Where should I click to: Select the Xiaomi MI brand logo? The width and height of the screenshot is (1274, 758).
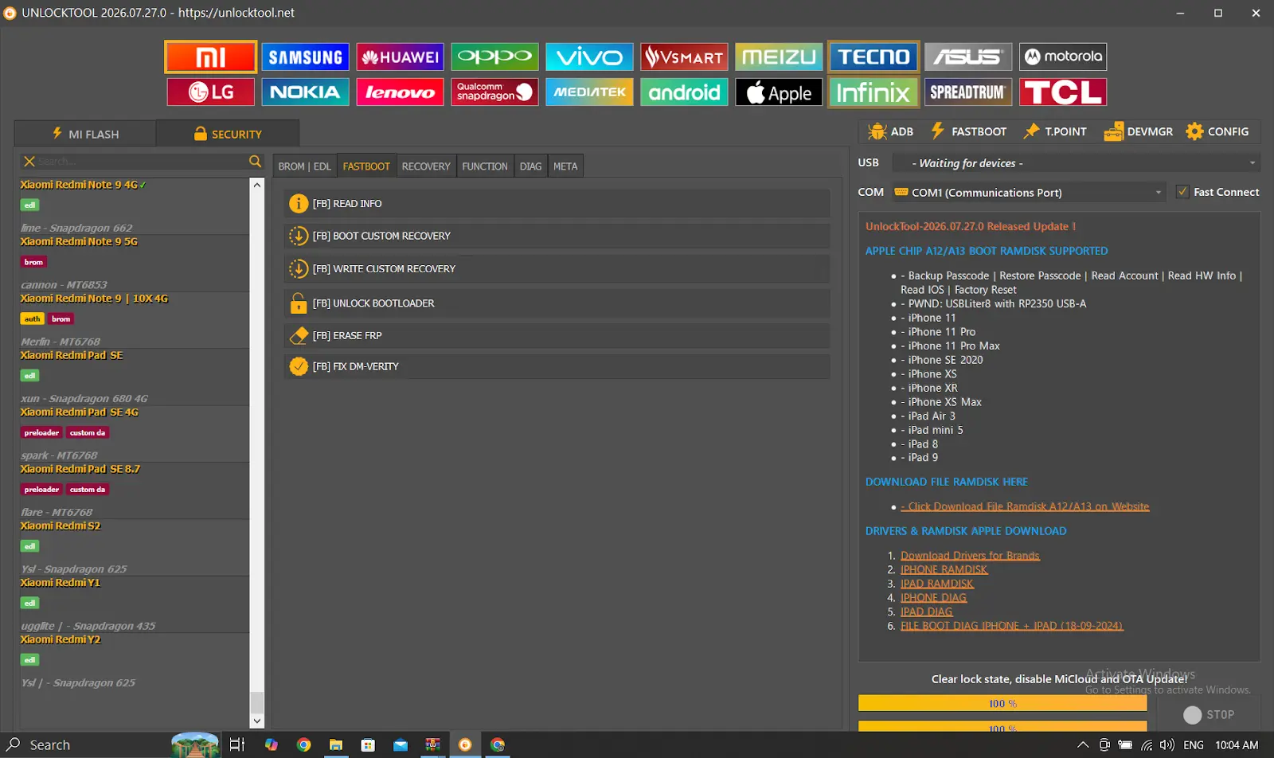[x=211, y=57]
